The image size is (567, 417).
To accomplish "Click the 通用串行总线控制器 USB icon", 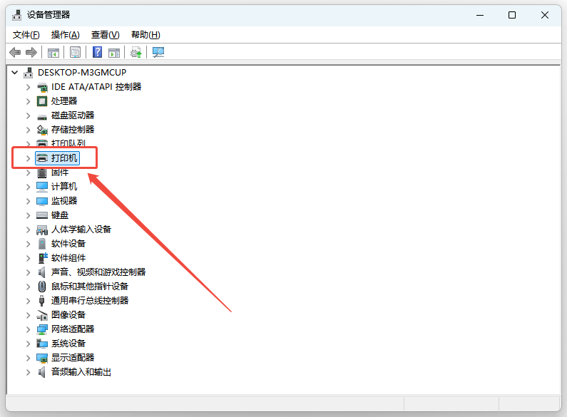I will (x=42, y=301).
